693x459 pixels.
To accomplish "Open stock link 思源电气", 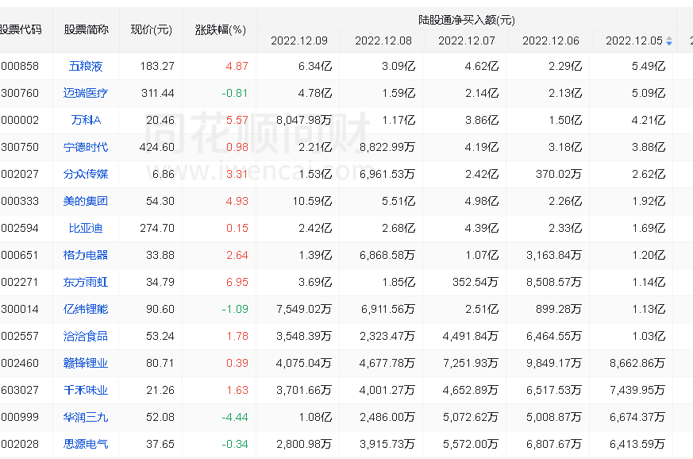I will pos(86,444).
